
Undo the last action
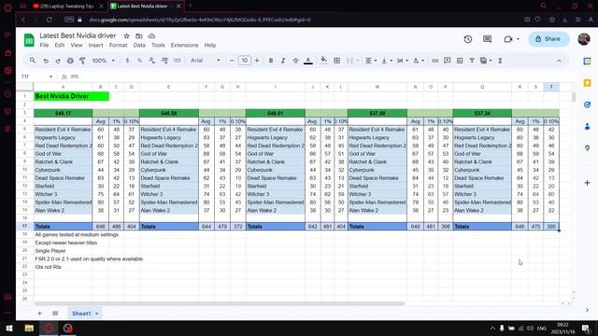(46, 61)
